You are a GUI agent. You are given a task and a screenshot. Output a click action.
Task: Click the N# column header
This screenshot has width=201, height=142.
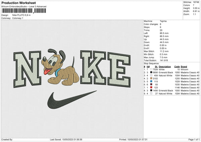pos(148,67)
